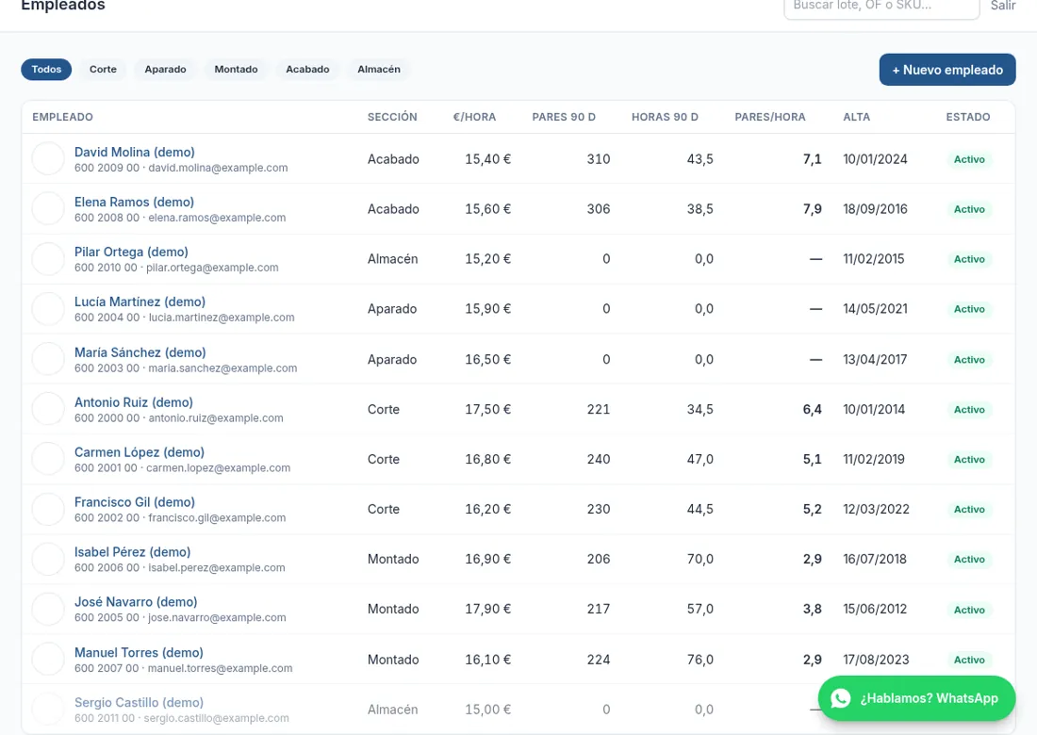Click the PARES/HORA column header

(770, 117)
